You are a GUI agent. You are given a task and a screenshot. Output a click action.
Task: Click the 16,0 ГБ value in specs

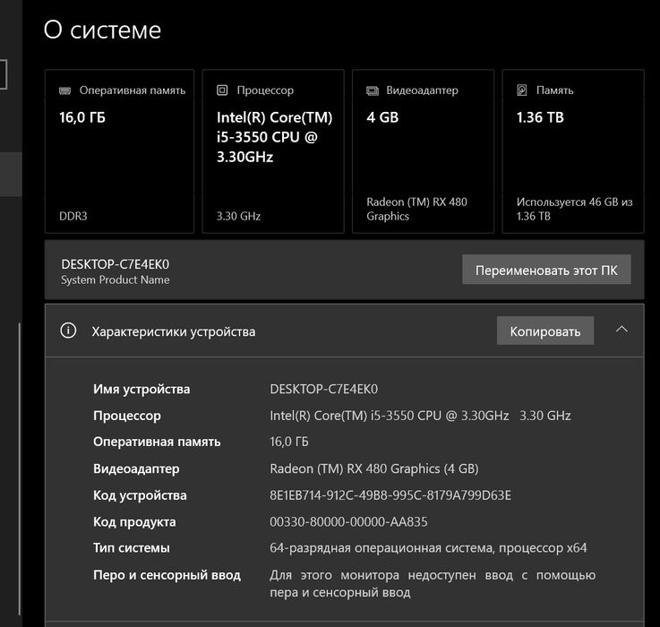[x=289, y=442]
